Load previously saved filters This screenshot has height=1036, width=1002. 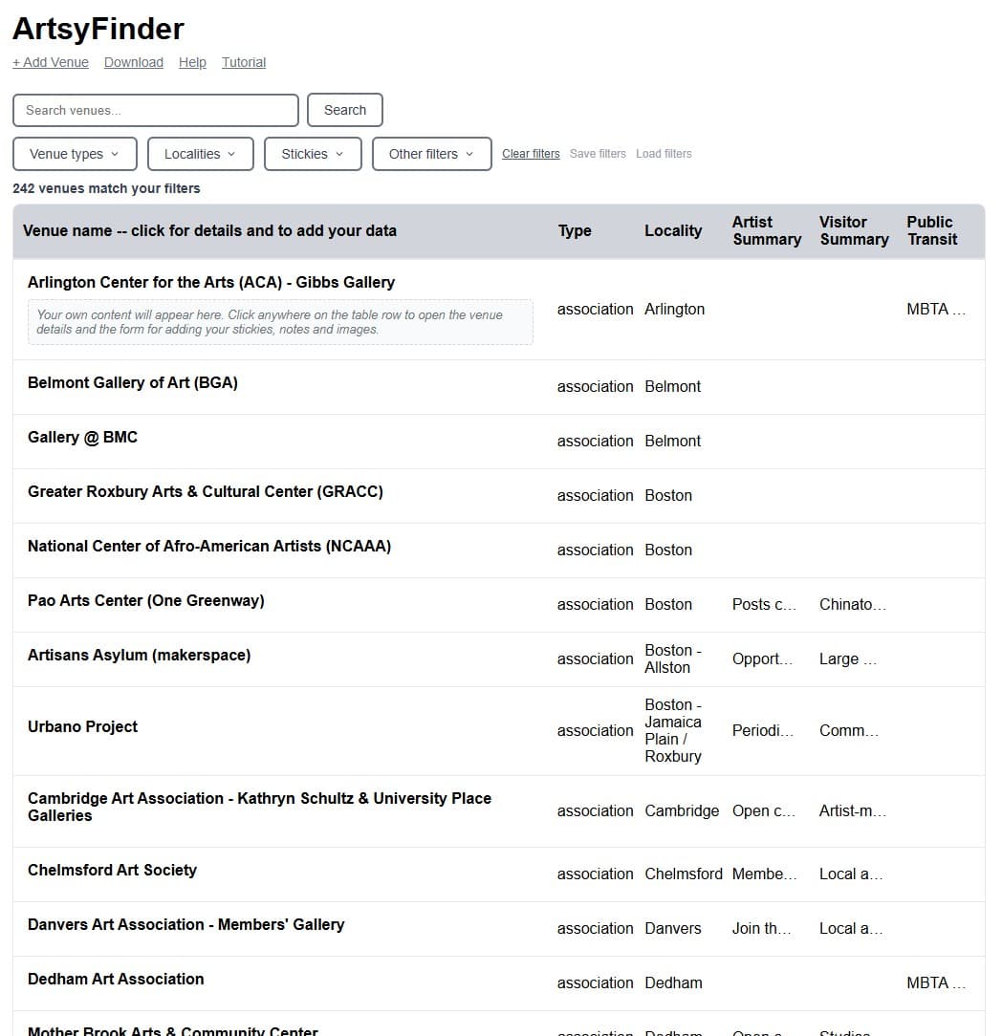pos(663,153)
